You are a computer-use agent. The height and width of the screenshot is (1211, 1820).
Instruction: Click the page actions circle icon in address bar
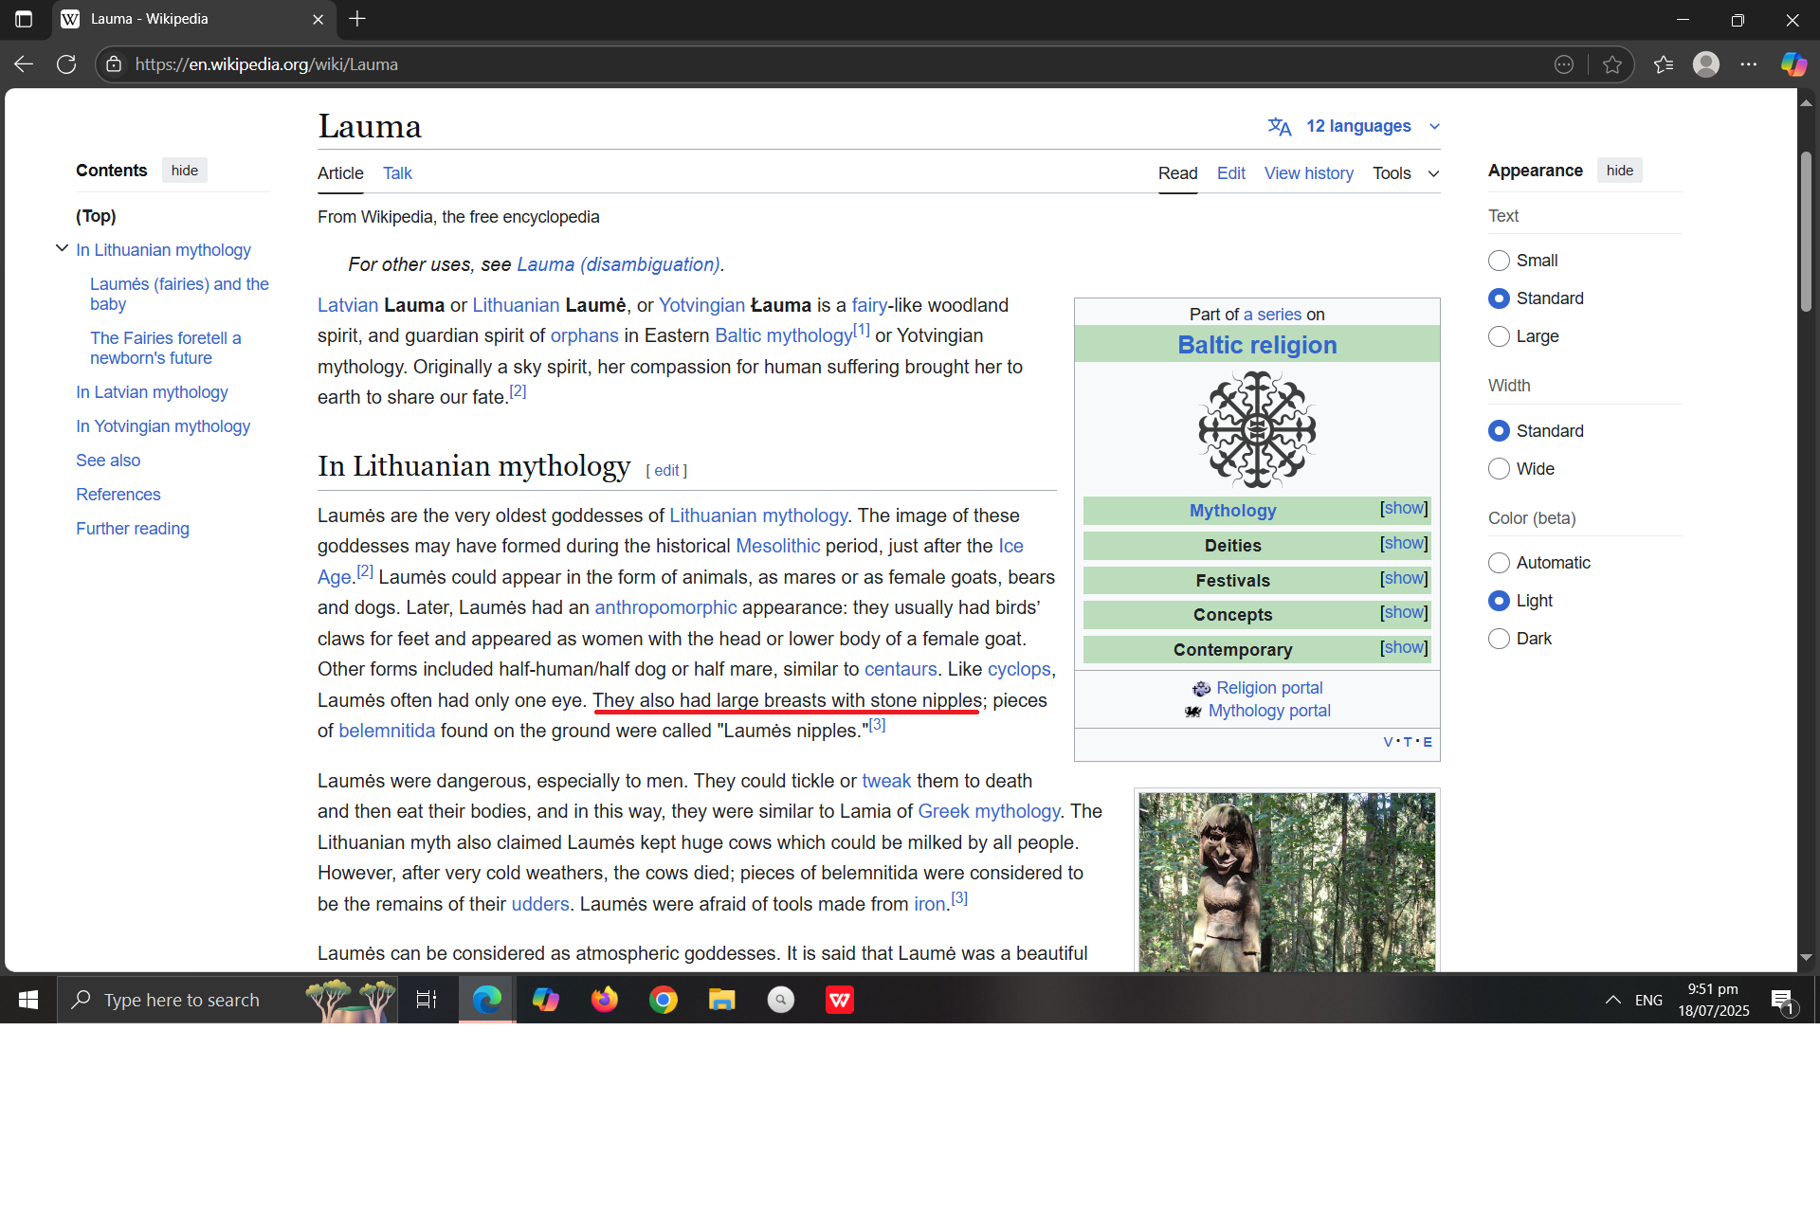click(x=1564, y=64)
